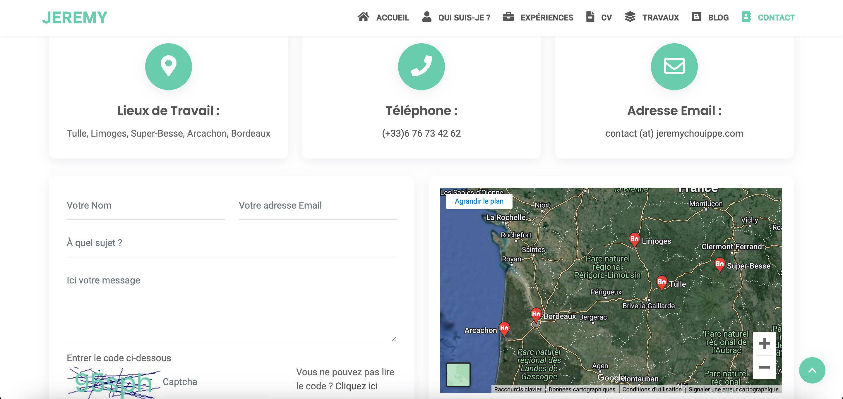
Task: Click the JEREMY logo
Action: [75, 18]
